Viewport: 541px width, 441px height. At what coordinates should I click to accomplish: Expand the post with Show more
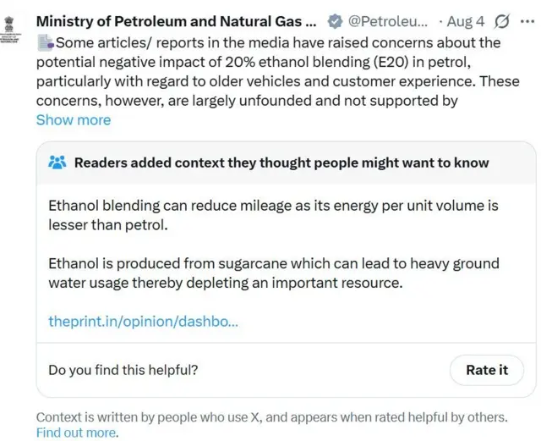74,119
